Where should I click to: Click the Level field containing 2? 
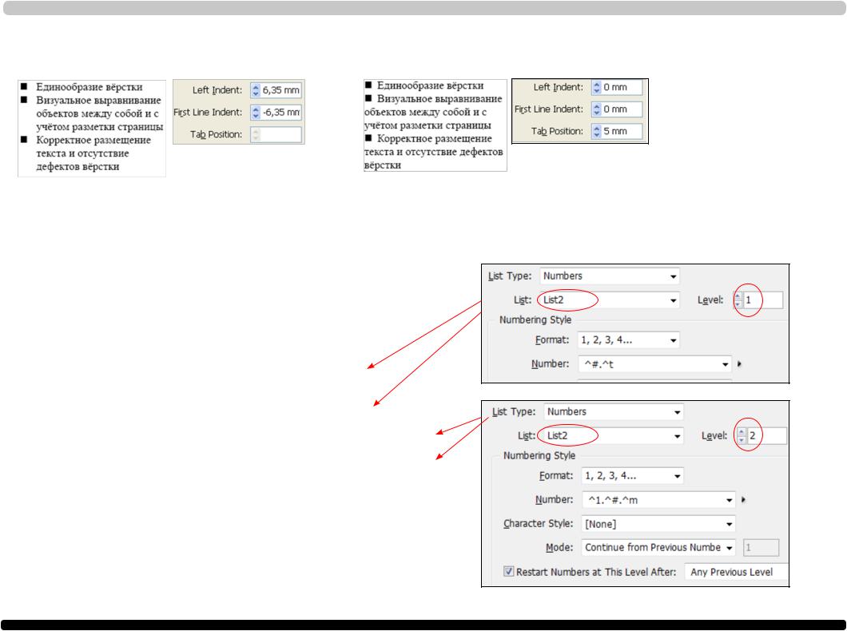(x=766, y=435)
